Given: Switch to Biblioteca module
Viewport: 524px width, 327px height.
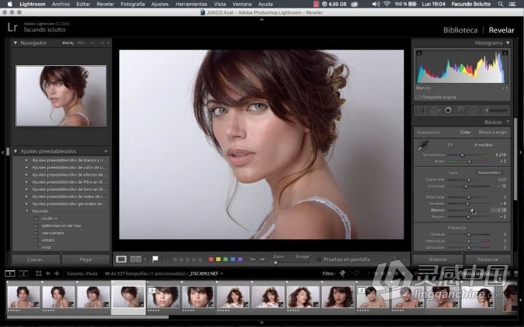Looking at the screenshot, I should (460, 30).
